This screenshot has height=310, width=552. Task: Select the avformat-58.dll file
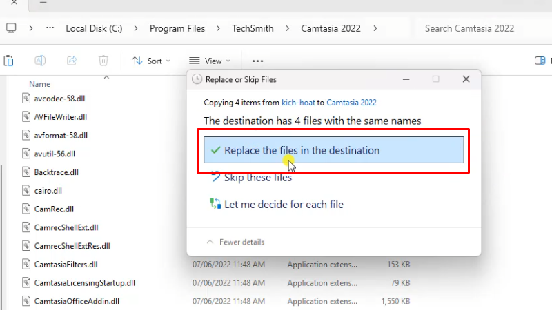(61, 135)
